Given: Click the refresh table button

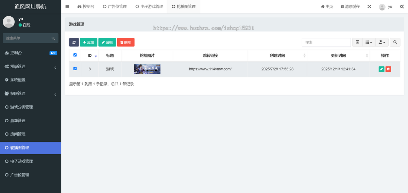Looking at the screenshot, I should [x=74, y=42].
